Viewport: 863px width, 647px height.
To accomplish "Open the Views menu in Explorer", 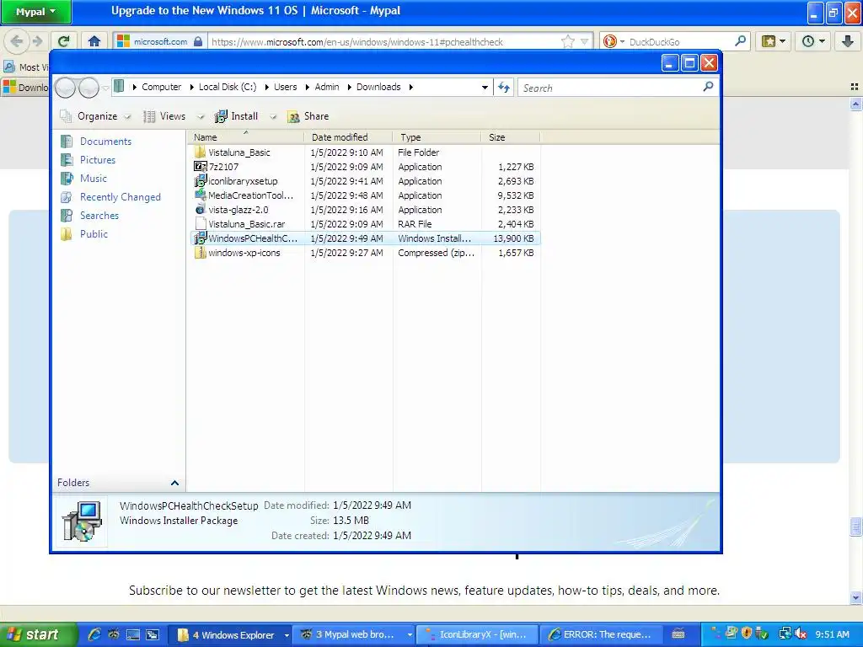I will 164,116.
